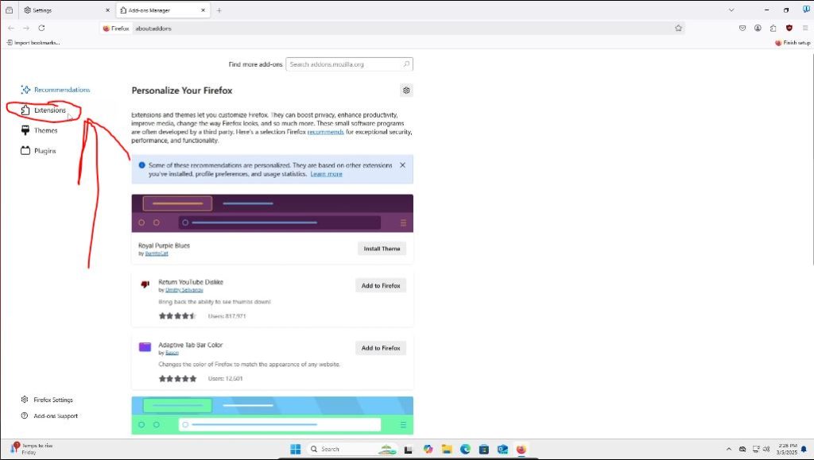Go forward using the forward arrow
Viewport: 814px width, 460px height.
[26, 28]
